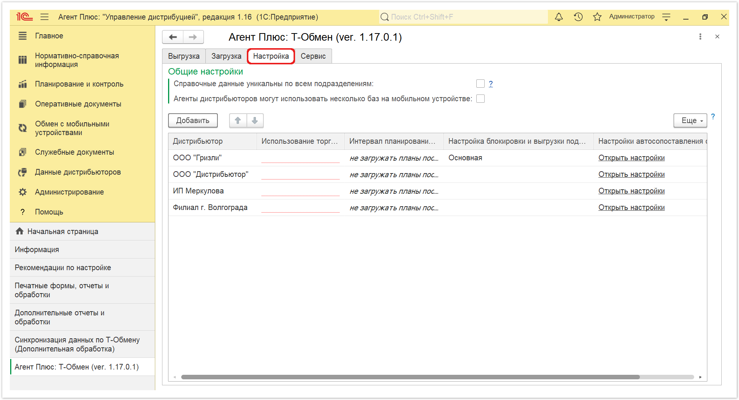Click the horizontal scrollbar thumb in table
The image size is (739, 400).
point(410,377)
